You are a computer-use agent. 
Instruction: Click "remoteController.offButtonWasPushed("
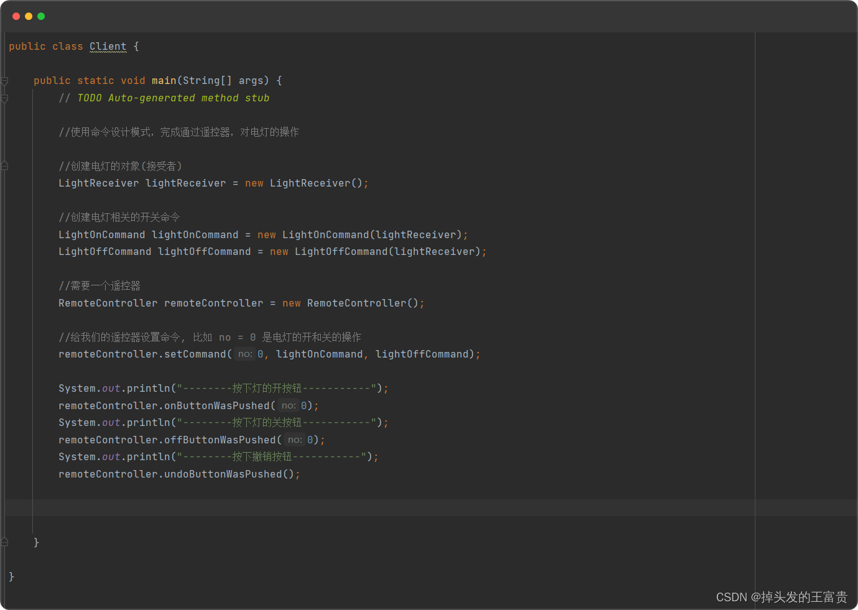coord(170,440)
